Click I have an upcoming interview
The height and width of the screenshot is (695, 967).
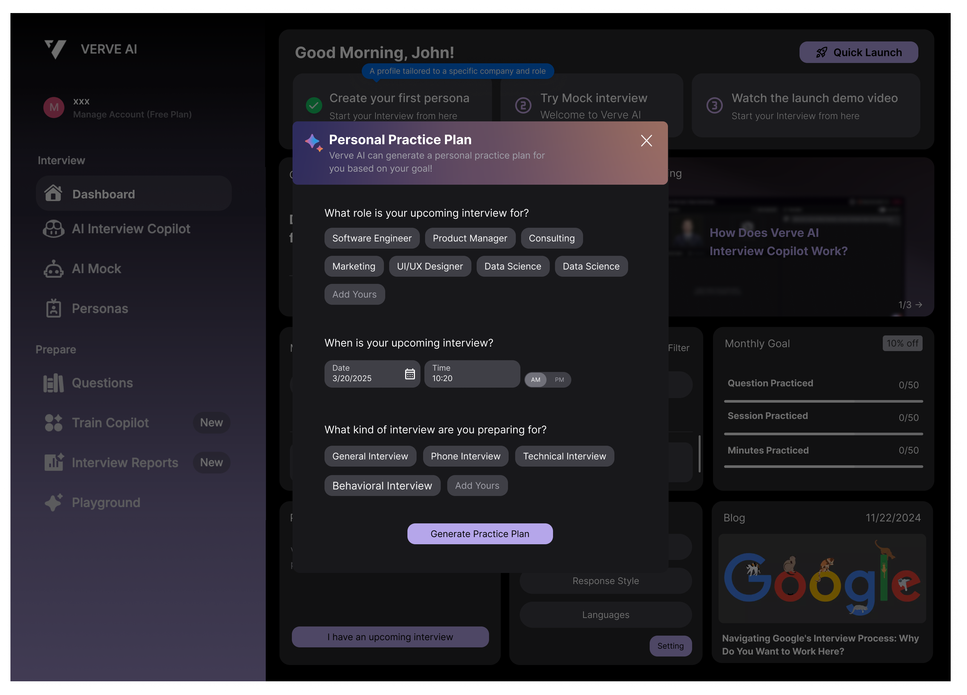[x=390, y=638]
